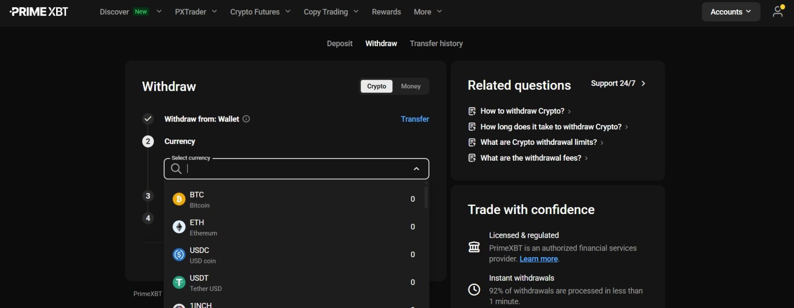The height and width of the screenshot is (308, 794).
Task: Open the user profile icon
Action: [778, 11]
